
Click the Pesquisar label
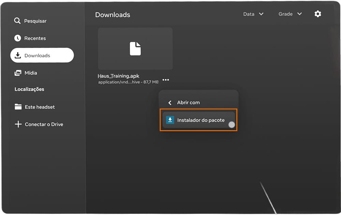click(x=35, y=21)
